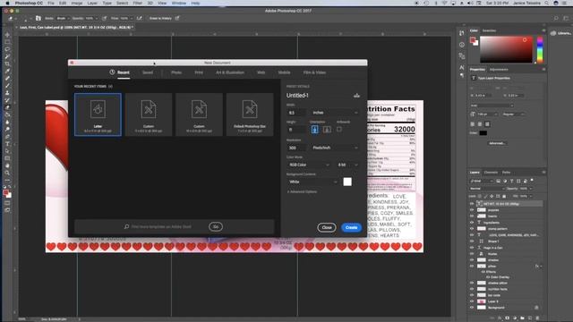Click the Go button for Adobe Stock
573x322 pixels.
pyautogui.click(x=216, y=226)
